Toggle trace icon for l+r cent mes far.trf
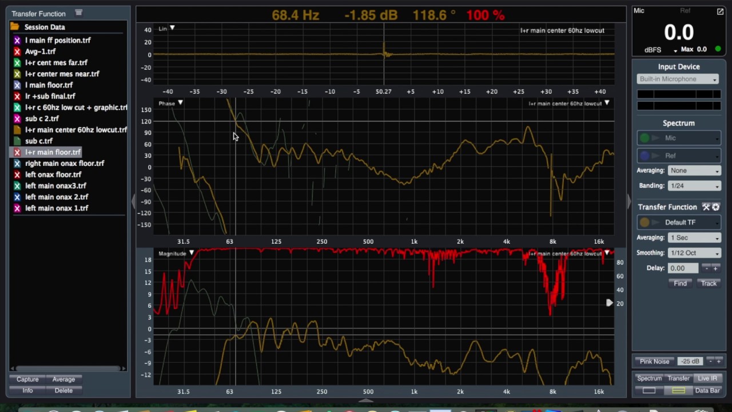The image size is (732, 412). click(x=17, y=63)
